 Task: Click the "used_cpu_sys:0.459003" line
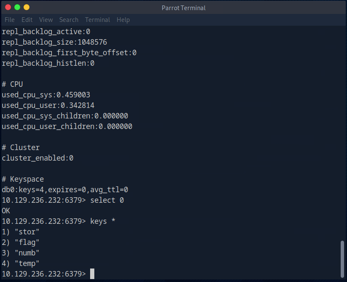pos(46,95)
